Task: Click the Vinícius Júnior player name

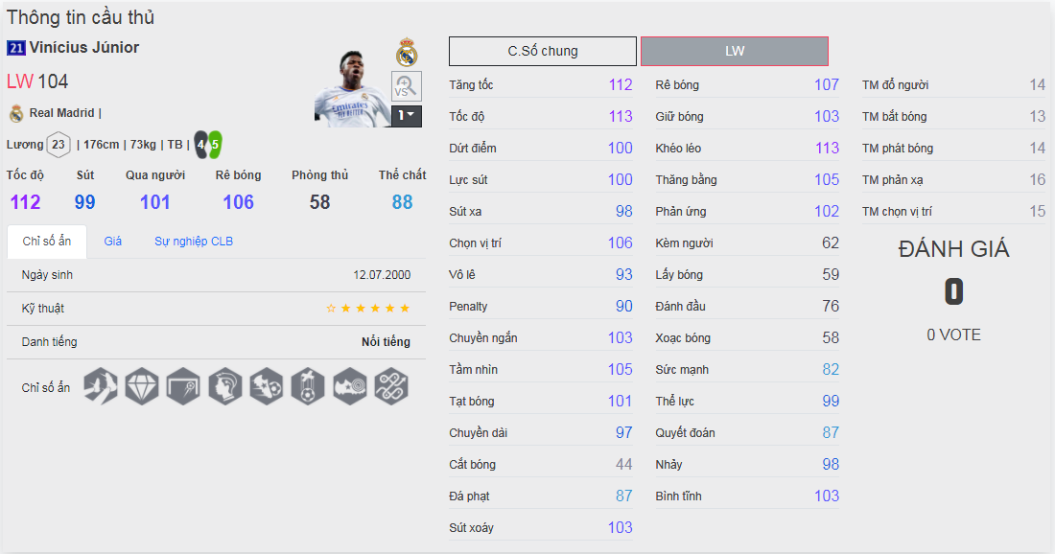Action: pos(84,48)
